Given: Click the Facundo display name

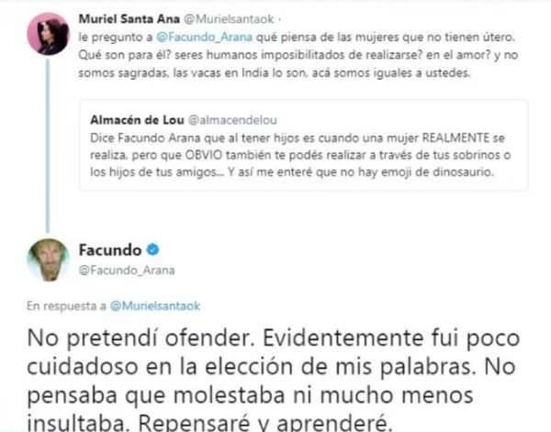Looking at the screenshot, I should [110, 249].
